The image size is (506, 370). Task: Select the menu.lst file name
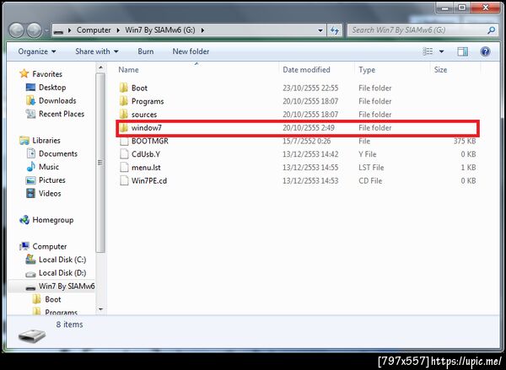point(146,168)
